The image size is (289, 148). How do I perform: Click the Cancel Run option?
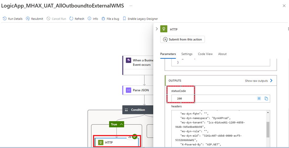(x=56, y=19)
